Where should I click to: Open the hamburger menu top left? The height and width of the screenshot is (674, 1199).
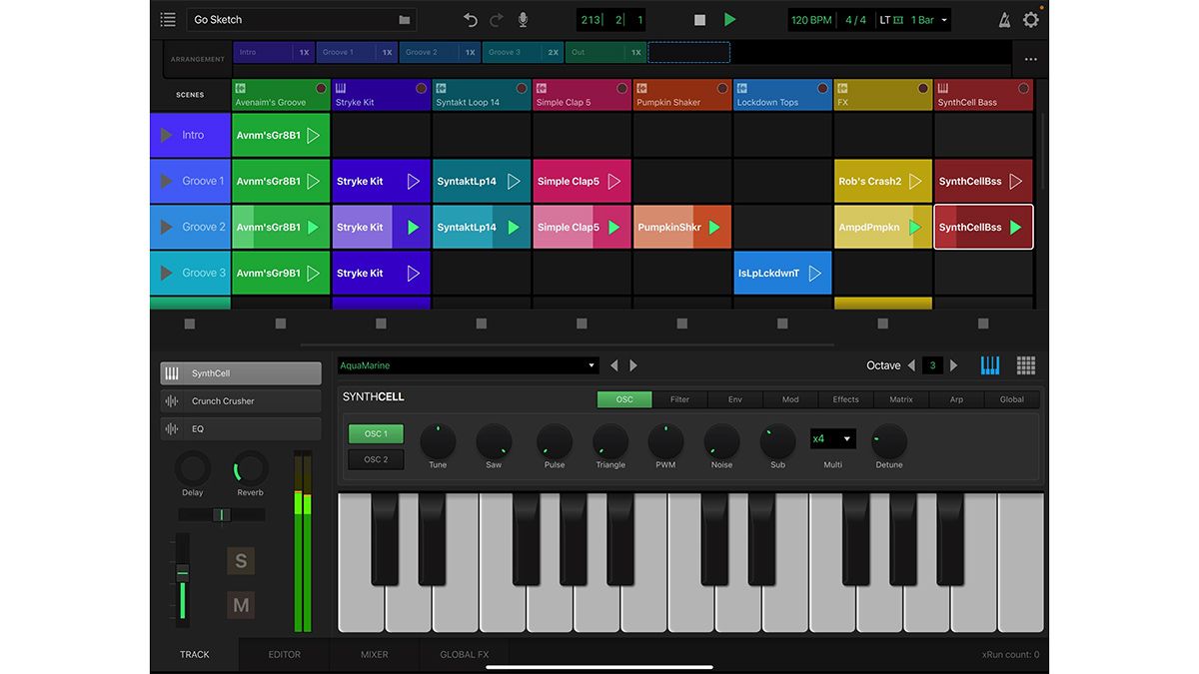[167, 18]
